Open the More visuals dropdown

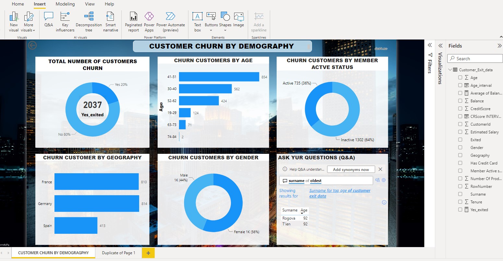click(29, 22)
